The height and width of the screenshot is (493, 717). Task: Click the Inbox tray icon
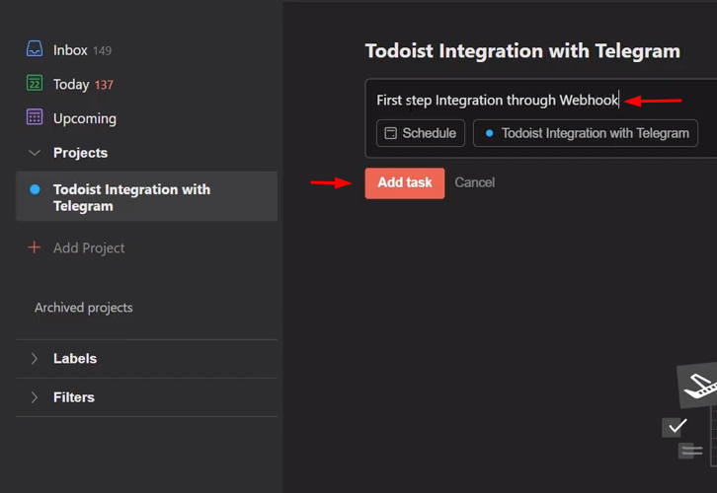coord(35,48)
